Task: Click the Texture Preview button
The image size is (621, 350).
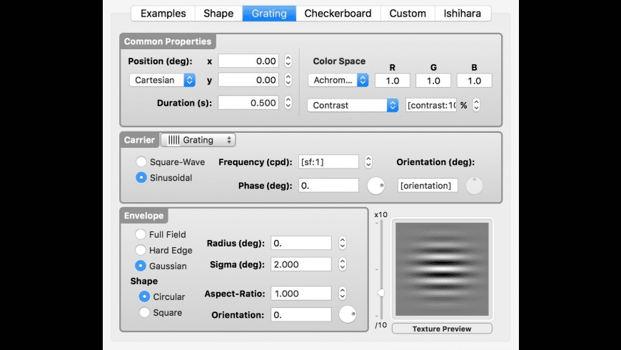Action: click(x=442, y=329)
